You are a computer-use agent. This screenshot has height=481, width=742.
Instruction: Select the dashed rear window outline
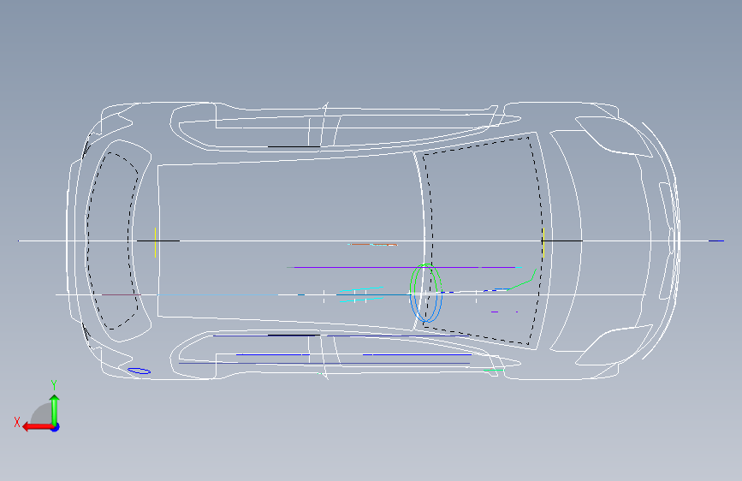[x=111, y=240]
